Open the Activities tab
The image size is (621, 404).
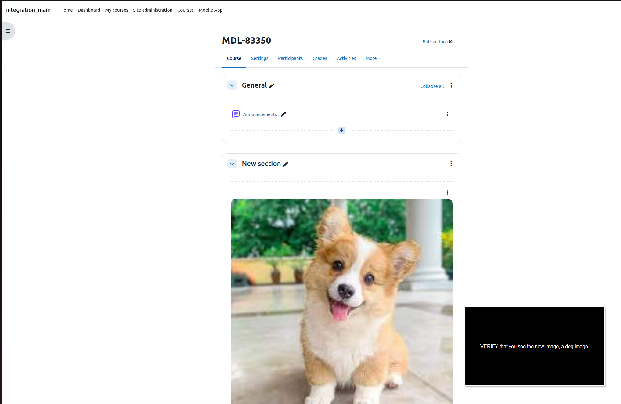point(346,58)
